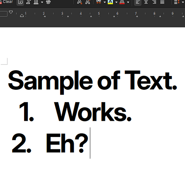Click the Superscript icon
This screenshot has width=185, height=172.
pos(88,2)
